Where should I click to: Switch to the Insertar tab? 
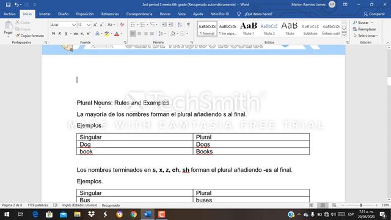point(45,14)
